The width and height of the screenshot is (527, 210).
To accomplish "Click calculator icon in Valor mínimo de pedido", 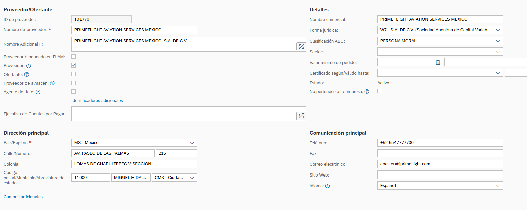I will coord(438,62).
